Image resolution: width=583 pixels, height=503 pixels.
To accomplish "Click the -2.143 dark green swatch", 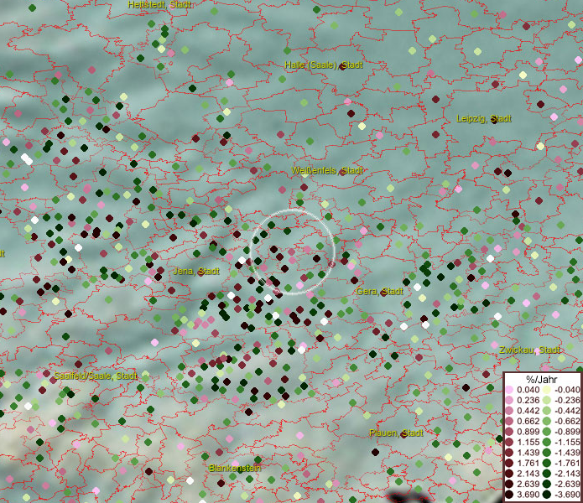I will (x=547, y=474).
